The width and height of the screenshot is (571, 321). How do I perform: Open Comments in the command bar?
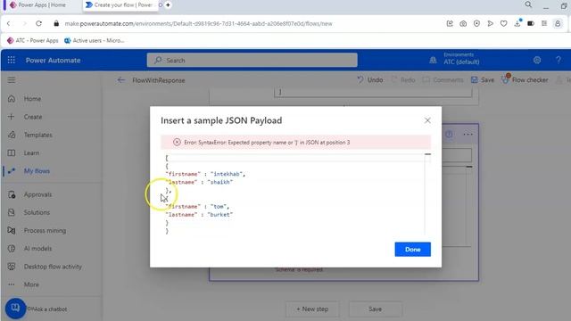coord(443,79)
